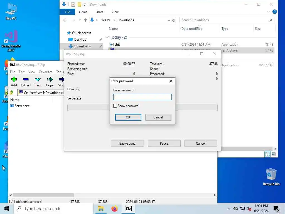Sort by Date modified column
Viewport: 285px width, 214px height.
click(x=192, y=29)
